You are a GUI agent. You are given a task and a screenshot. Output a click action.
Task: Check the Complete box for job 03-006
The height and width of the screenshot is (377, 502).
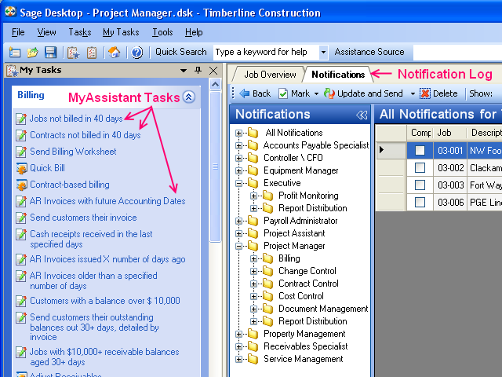[420, 203]
